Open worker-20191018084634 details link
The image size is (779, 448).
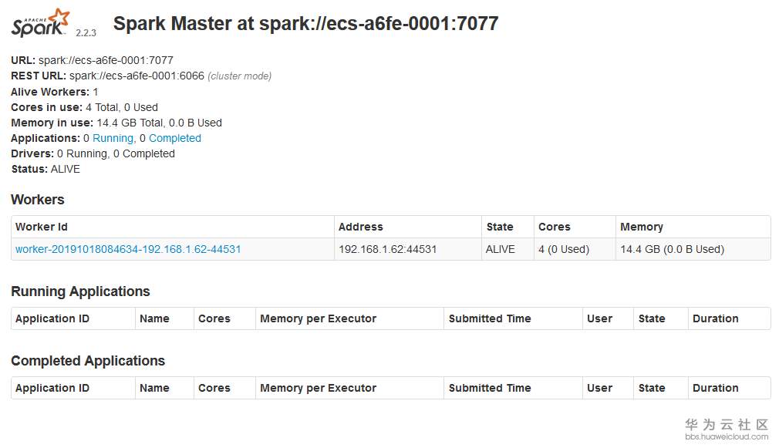128,249
